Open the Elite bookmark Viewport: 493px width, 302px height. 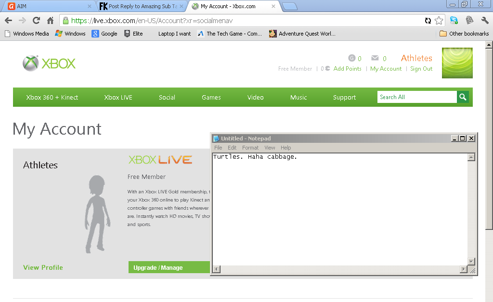coord(133,34)
